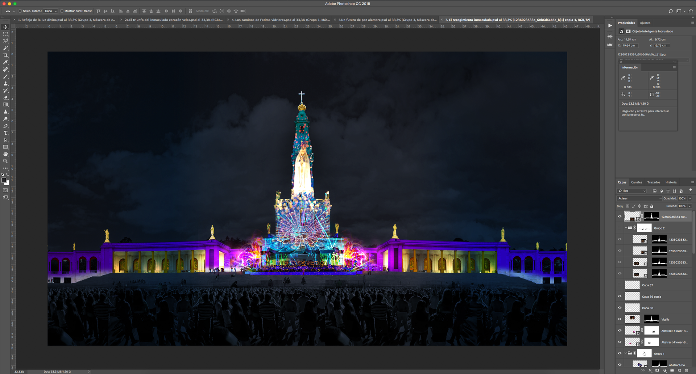
Task: Open tab 5.Un futuro de paz alambre.psd
Action: coord(388,20)
